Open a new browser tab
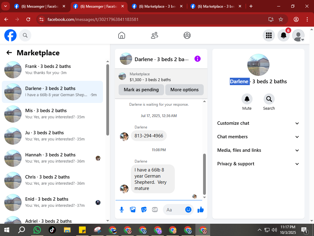The image size is (314, 236). click(251, 6)
